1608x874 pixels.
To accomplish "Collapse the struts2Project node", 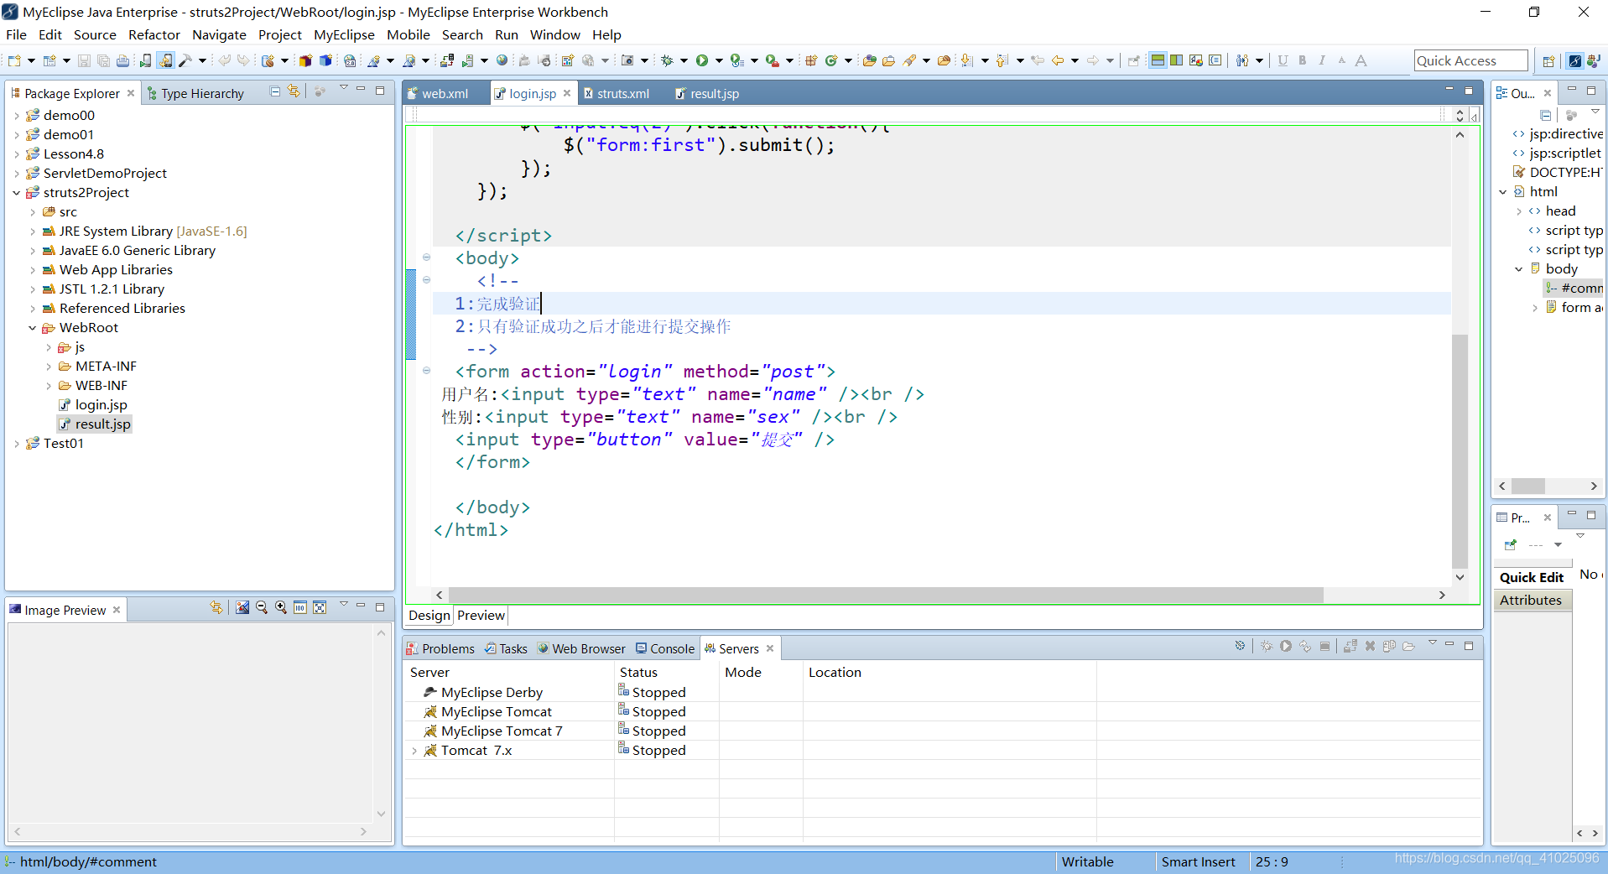I will coord(17,192).
